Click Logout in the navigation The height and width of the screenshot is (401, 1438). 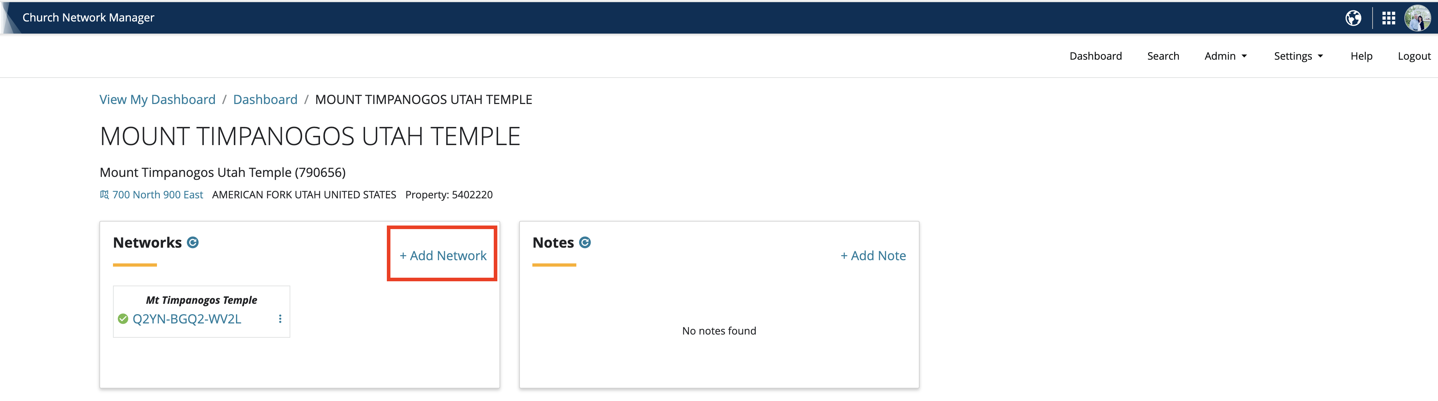pos(1413,56)
